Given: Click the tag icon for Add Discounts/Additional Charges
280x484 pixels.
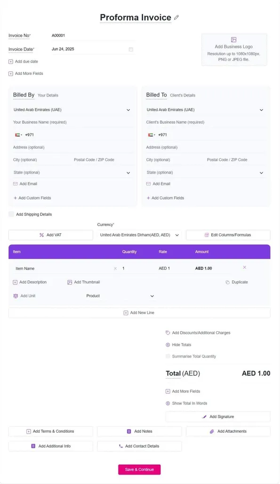Looking at the screenshot, I should point(168,333).
